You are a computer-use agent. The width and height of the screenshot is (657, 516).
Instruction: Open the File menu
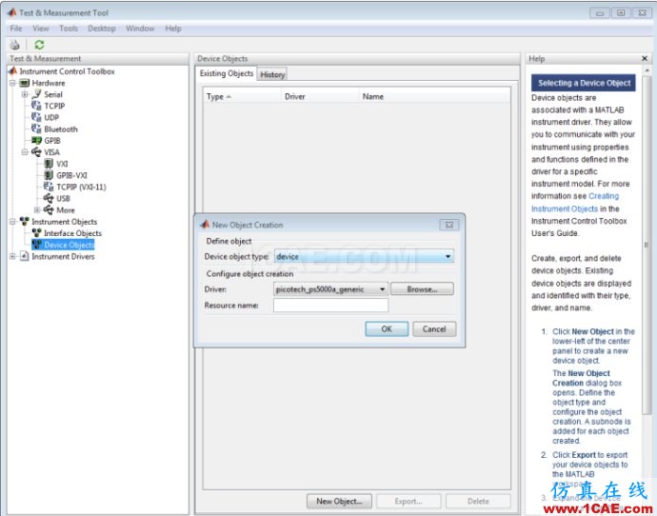click(x=16, y=29)
